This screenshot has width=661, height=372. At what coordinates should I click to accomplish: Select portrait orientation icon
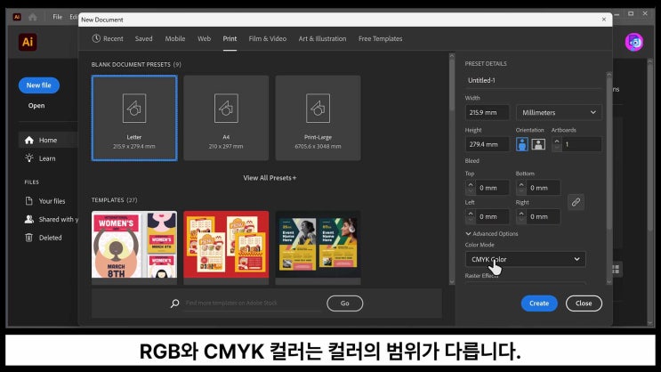click(522, 144)
